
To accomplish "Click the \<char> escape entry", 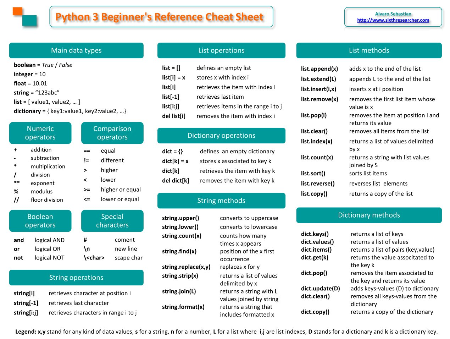I will point(94,258).
